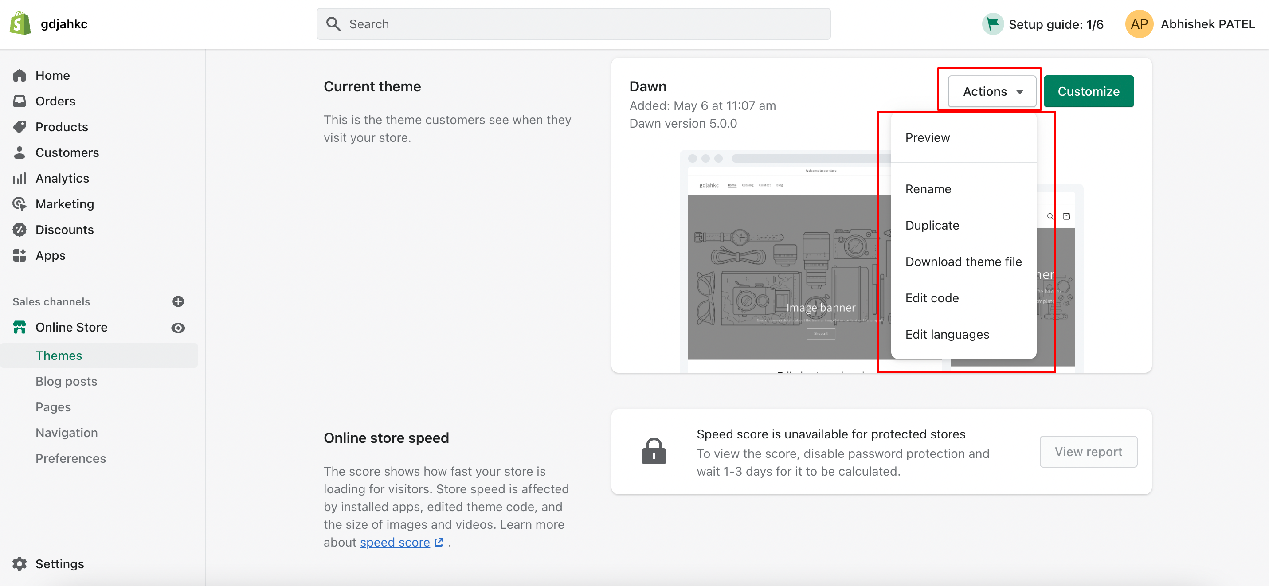Click the green Customize button
Image resolution: width=1269 pixels, height=586 pixels.
(1088, 91)
